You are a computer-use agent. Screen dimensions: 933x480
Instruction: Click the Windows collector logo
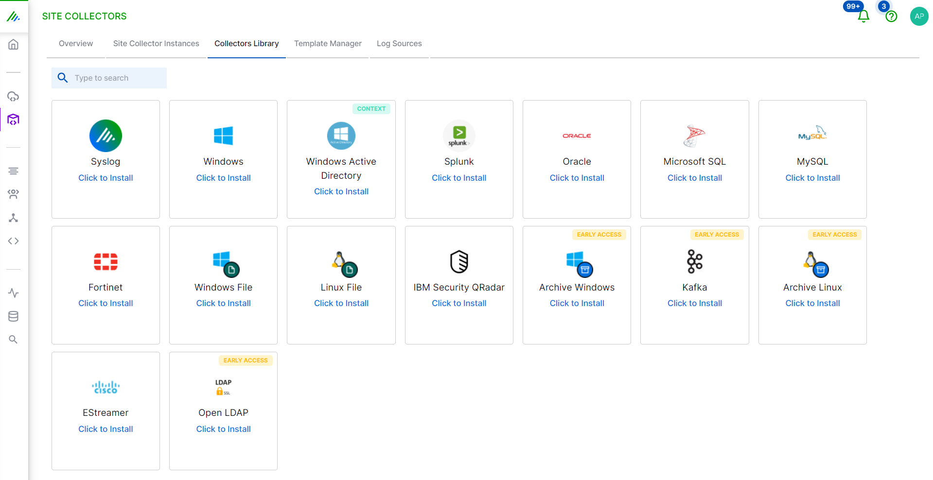(224, 136)
